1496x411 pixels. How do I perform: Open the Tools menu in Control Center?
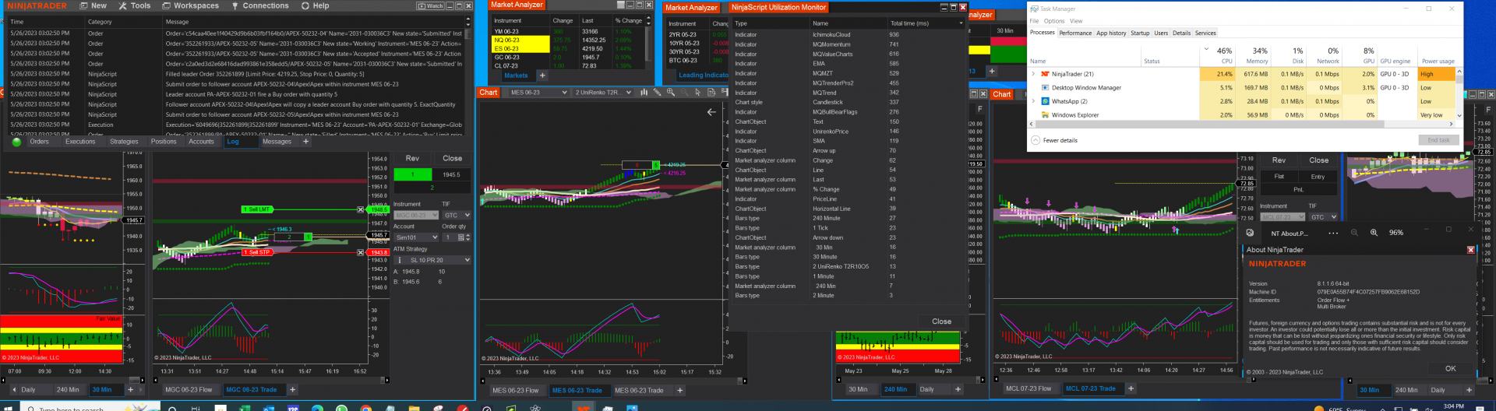[134, 5]
